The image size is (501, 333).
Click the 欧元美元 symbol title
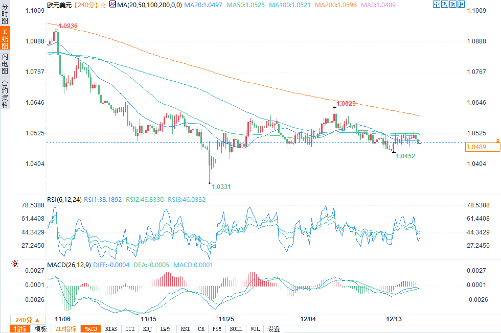click(x=59, y=5)
